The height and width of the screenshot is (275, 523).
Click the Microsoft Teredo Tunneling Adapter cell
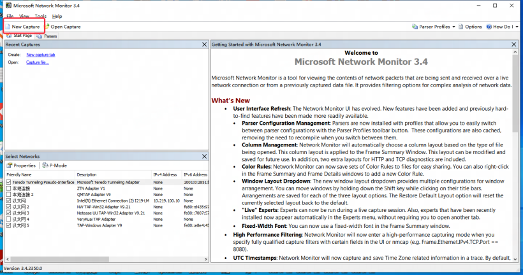point(108,182)
